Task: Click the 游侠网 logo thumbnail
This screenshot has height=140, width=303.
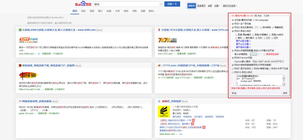Action: (28, 75)
